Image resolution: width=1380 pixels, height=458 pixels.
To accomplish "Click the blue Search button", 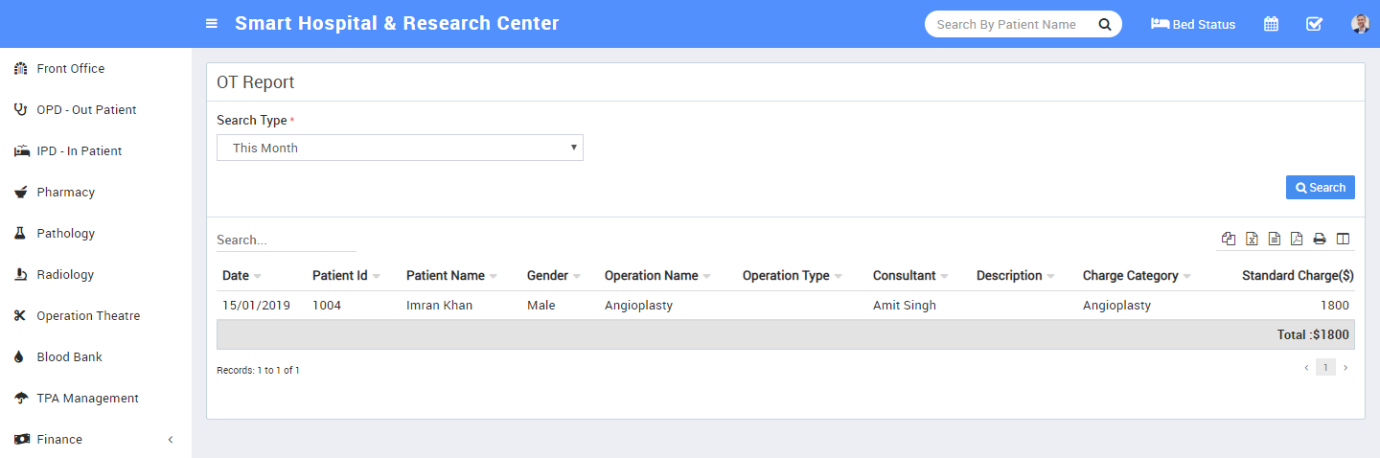I will tap(1320, 188).
